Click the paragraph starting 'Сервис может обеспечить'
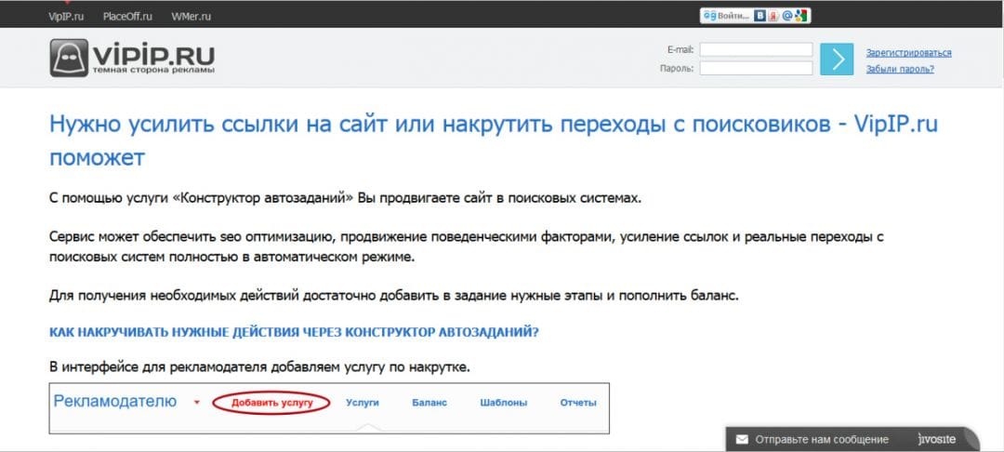Screen dimensions: 1004x452 point(466,247)
